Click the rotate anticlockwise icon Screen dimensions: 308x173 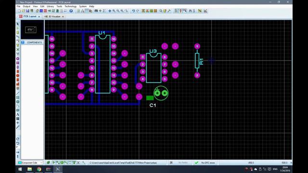point(18,143)
